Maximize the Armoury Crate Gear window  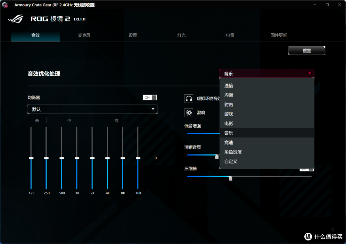[327, 4]
